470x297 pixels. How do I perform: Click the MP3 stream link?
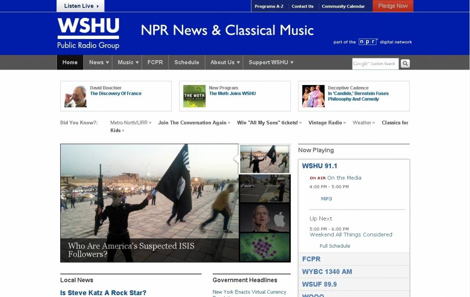(326, 199)
